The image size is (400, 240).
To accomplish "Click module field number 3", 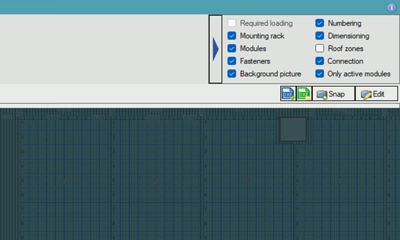I will (x=248, y=181).
